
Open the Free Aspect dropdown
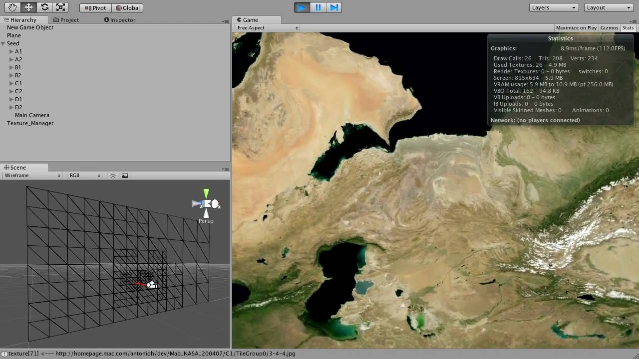coord(266,27)
